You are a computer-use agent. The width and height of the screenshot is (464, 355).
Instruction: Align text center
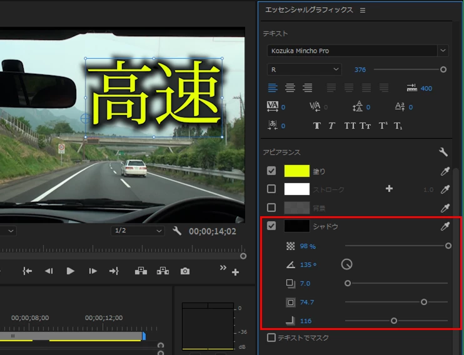tap(290, 88)
